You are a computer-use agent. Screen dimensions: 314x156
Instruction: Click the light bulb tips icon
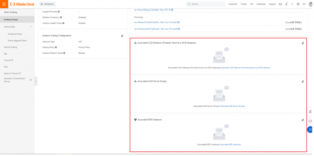click(292, 4)
